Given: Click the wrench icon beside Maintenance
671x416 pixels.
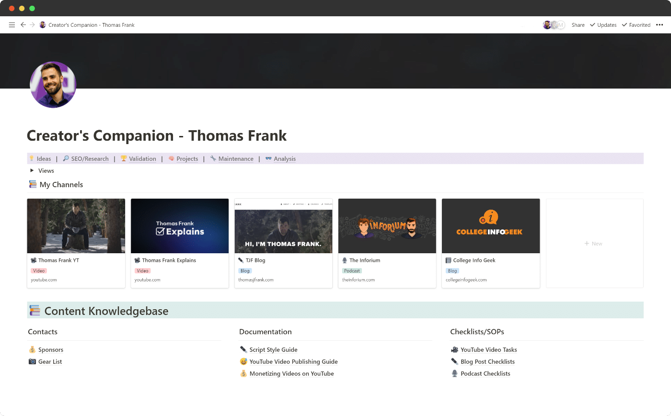Looking at the screenshot, I should (x=213, y=158).
